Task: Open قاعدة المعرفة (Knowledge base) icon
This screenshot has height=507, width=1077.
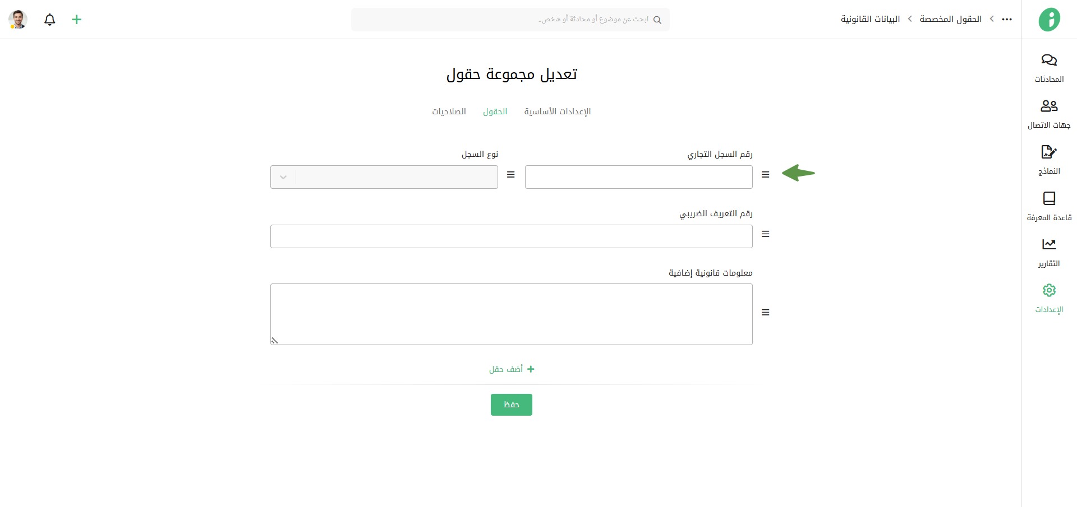Action: (x=1049, y=199)
